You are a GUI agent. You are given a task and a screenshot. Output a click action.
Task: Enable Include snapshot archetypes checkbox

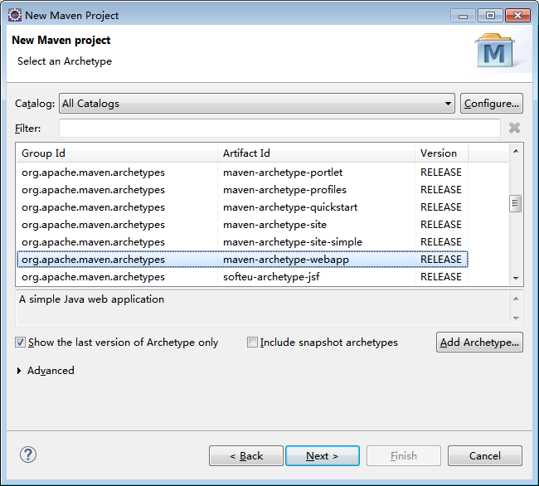tap(252, 343)
